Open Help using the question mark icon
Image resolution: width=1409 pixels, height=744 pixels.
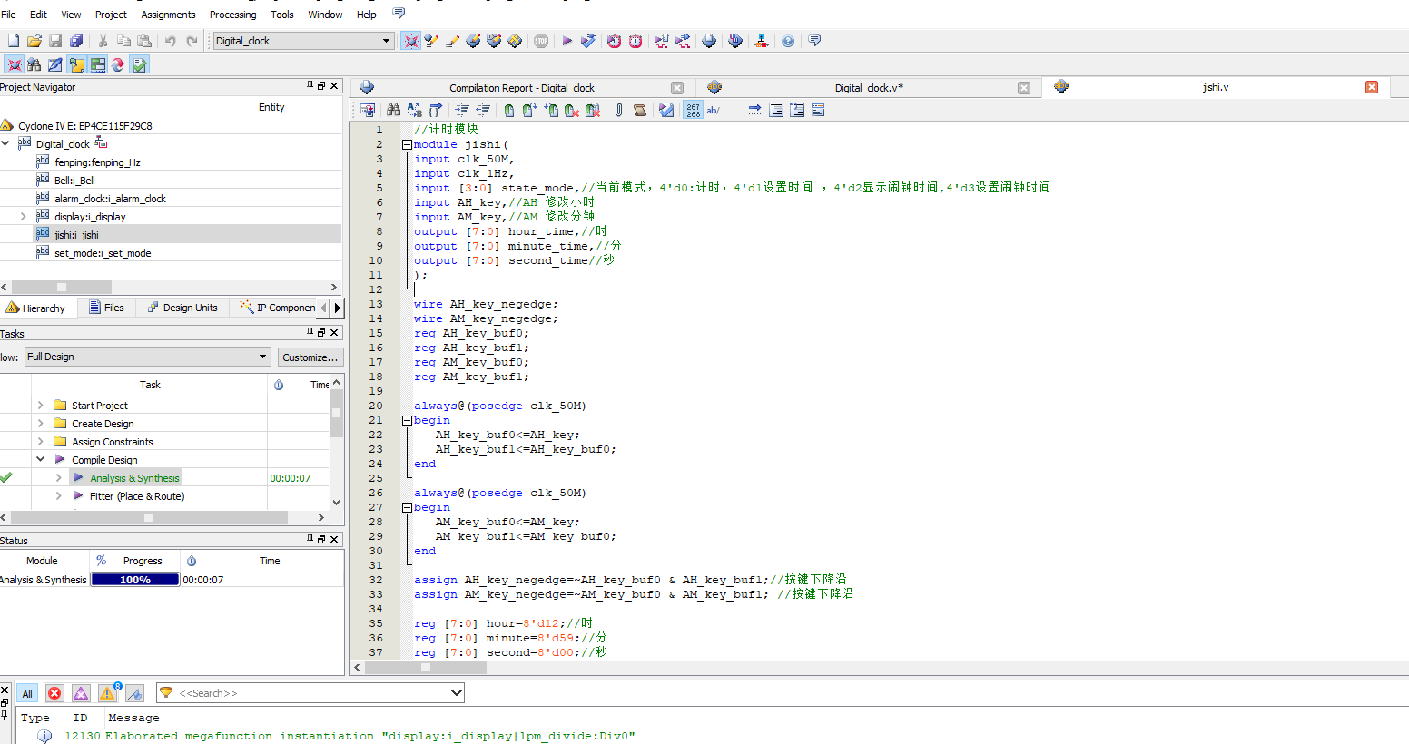coord(788,41)
